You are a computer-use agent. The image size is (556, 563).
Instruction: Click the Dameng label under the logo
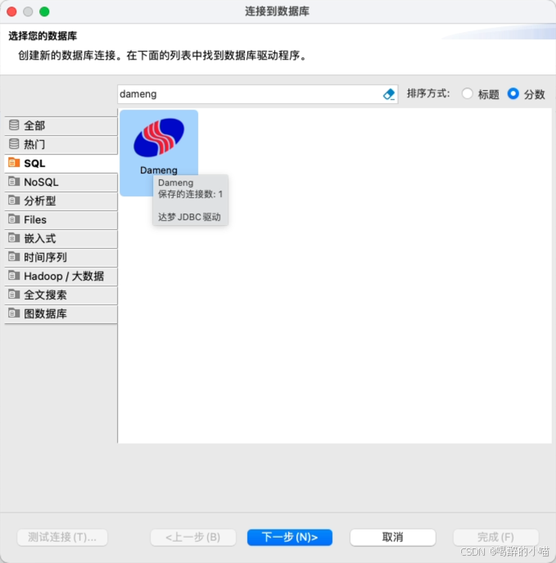159,170
